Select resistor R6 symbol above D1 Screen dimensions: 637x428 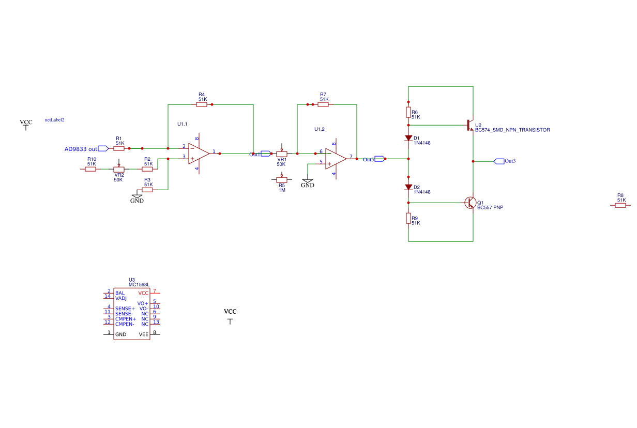[408, 112]
